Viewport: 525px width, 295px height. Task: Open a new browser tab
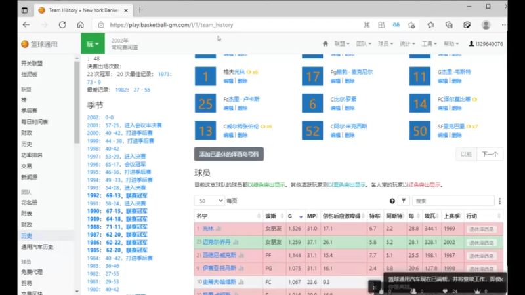(140, 10)
